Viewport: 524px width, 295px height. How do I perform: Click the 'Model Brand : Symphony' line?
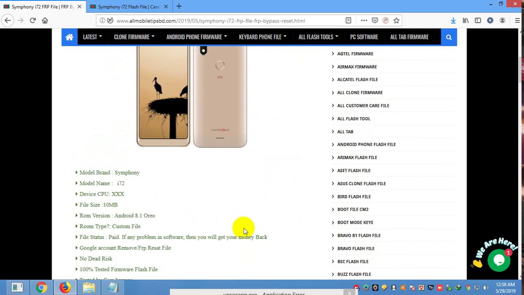click(x=109, y=172)
